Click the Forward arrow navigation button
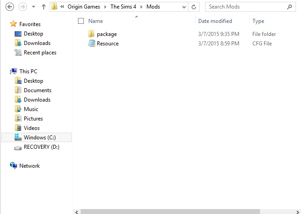Viewport: 301px width, 214px height. click(23, 7)
